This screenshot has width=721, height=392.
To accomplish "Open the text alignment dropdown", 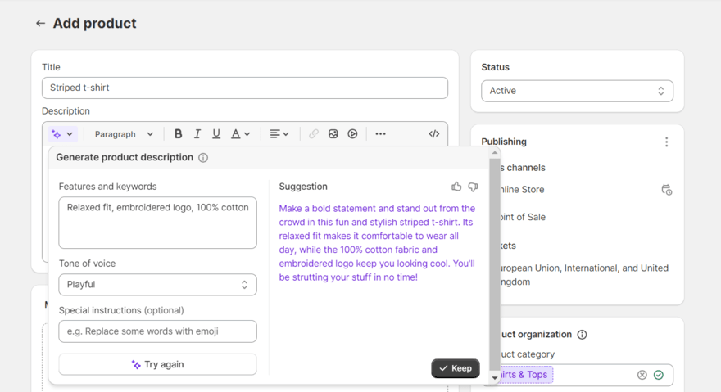I will click(x=279, y=133).
